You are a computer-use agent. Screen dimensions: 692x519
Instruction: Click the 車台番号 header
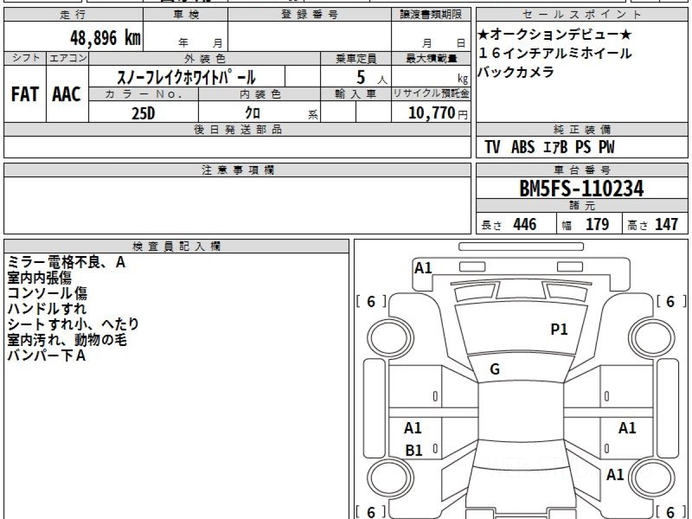tap(582, 170)
